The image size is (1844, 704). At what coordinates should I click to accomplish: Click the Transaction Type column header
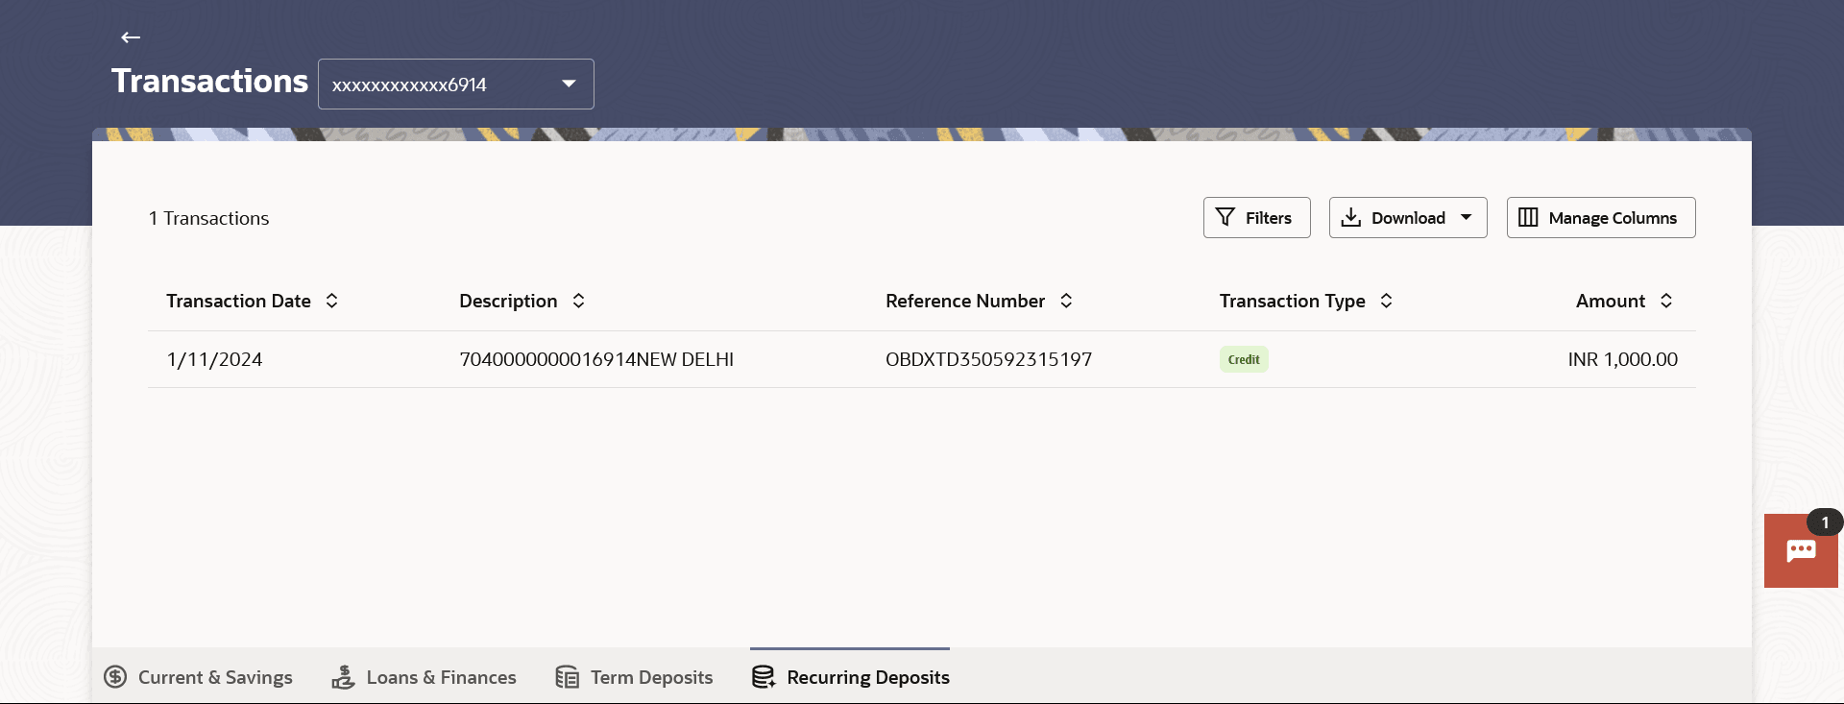1292,301
